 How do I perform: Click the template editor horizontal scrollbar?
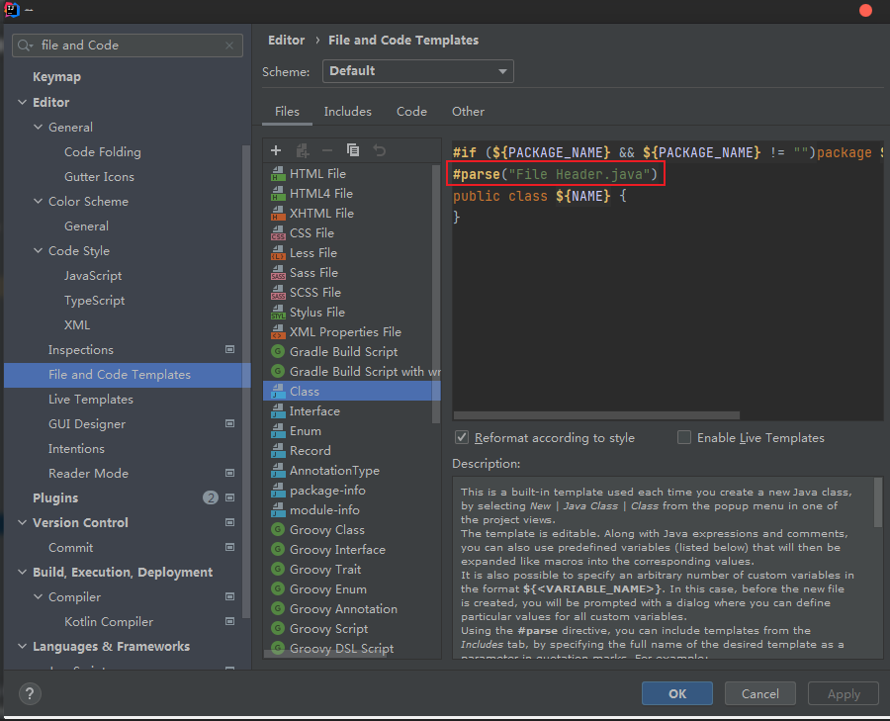click(x=596, y=415)
